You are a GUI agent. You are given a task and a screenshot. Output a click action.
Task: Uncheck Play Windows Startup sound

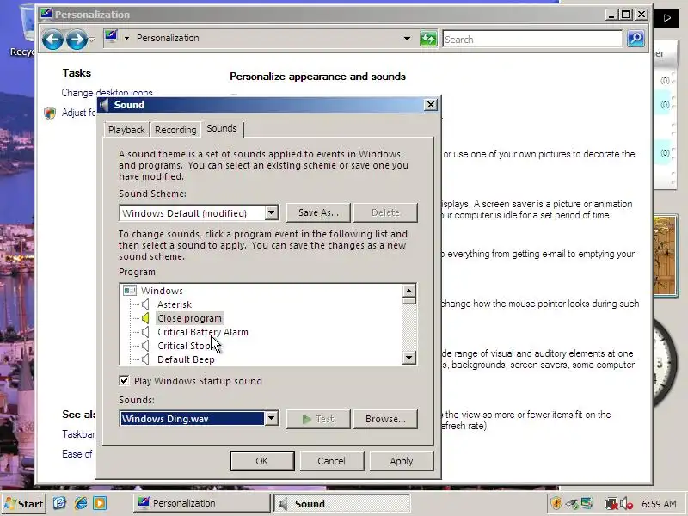click(124, 380)
